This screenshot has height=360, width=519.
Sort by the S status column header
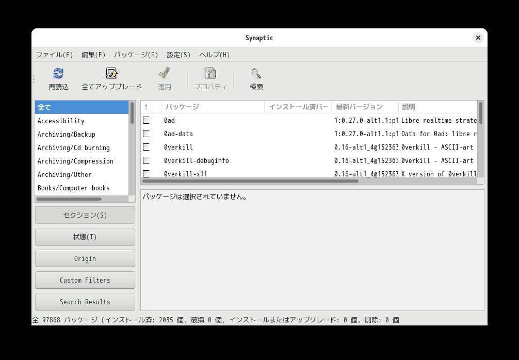tap(146, 107)
